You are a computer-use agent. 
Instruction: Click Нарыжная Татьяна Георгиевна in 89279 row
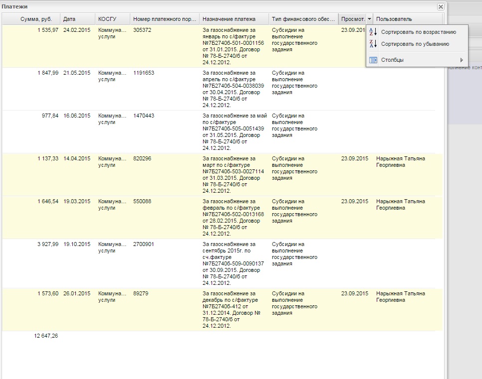[x=401, y=297]
